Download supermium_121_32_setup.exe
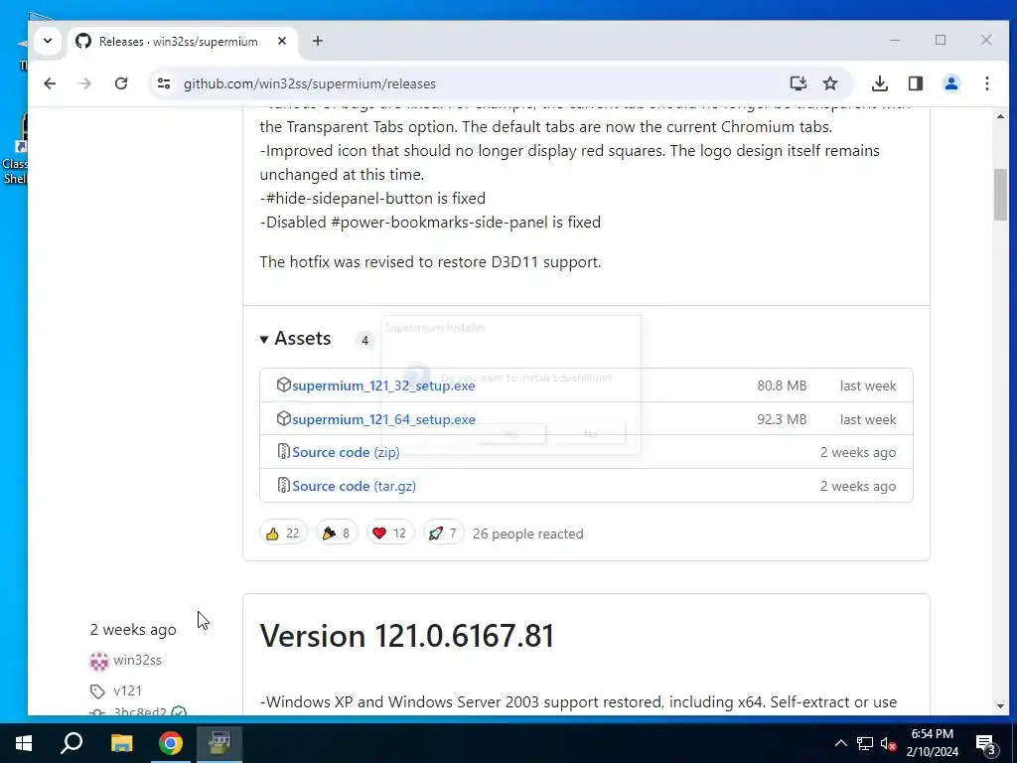 pos(383,385)
